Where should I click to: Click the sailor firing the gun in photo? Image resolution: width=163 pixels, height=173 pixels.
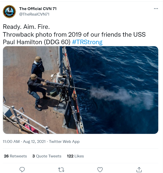36,92
